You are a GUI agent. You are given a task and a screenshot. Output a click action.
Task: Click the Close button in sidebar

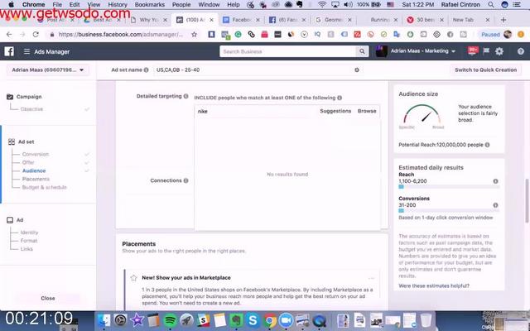(48, 298)
